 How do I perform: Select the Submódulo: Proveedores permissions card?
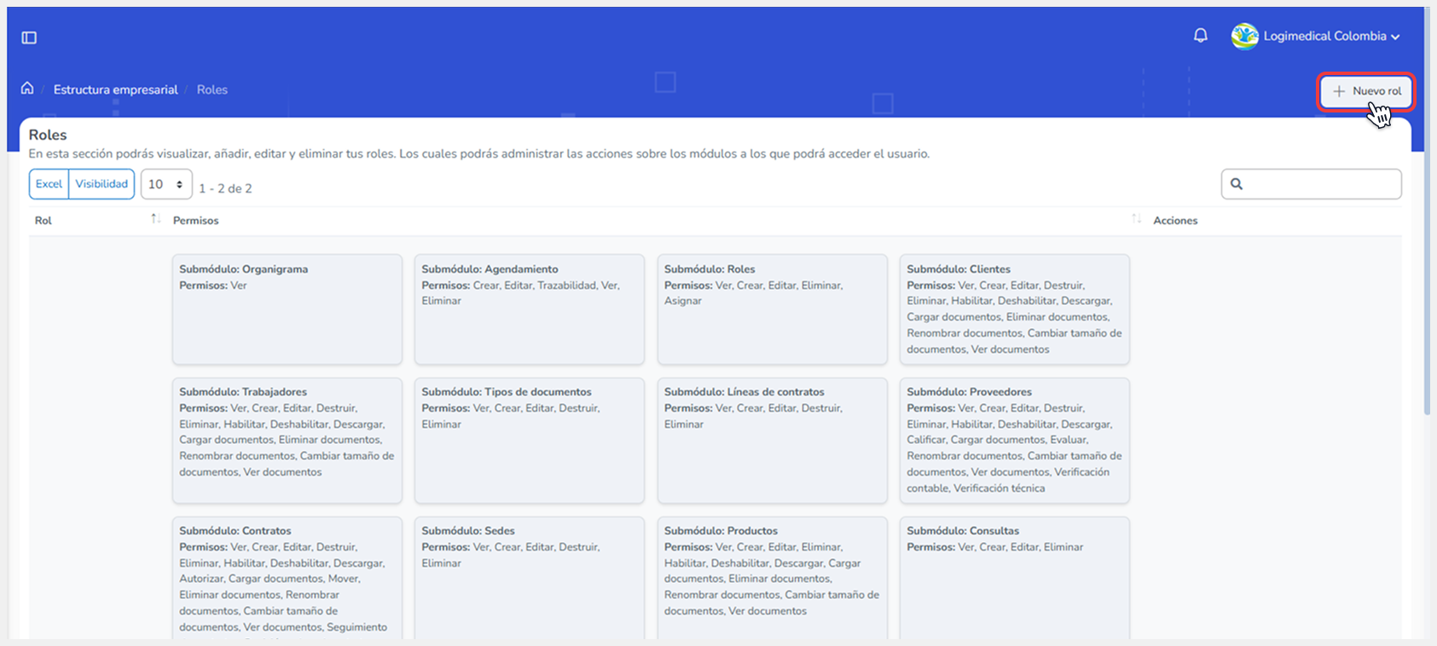[x=1014, y=440]
